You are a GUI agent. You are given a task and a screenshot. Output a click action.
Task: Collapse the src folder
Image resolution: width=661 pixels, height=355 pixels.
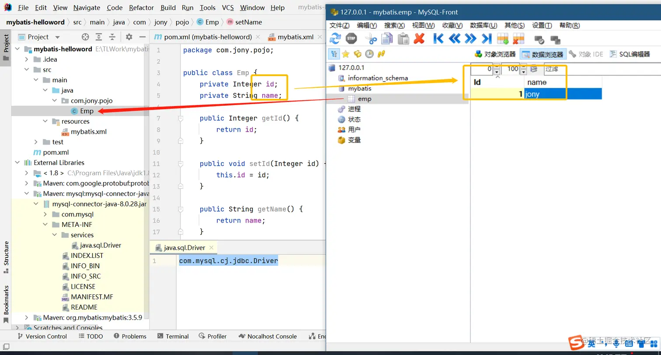pos(27,70)
